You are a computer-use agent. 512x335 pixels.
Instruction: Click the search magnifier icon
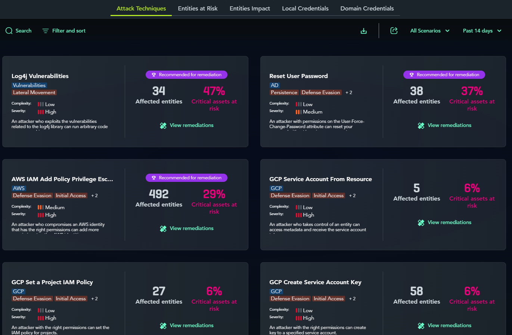click(9, 31)
